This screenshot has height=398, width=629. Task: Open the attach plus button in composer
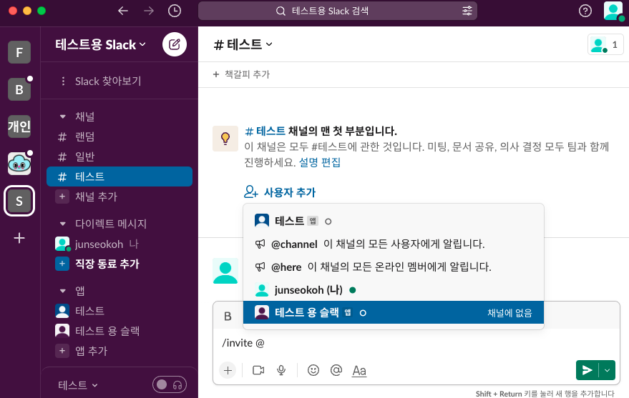click(x=228, y=370)
